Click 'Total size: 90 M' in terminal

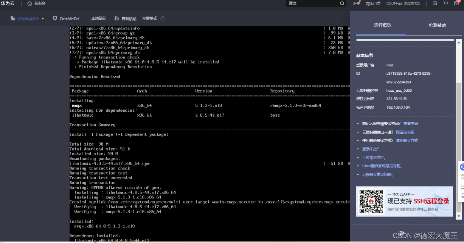[x=89, y=144]
